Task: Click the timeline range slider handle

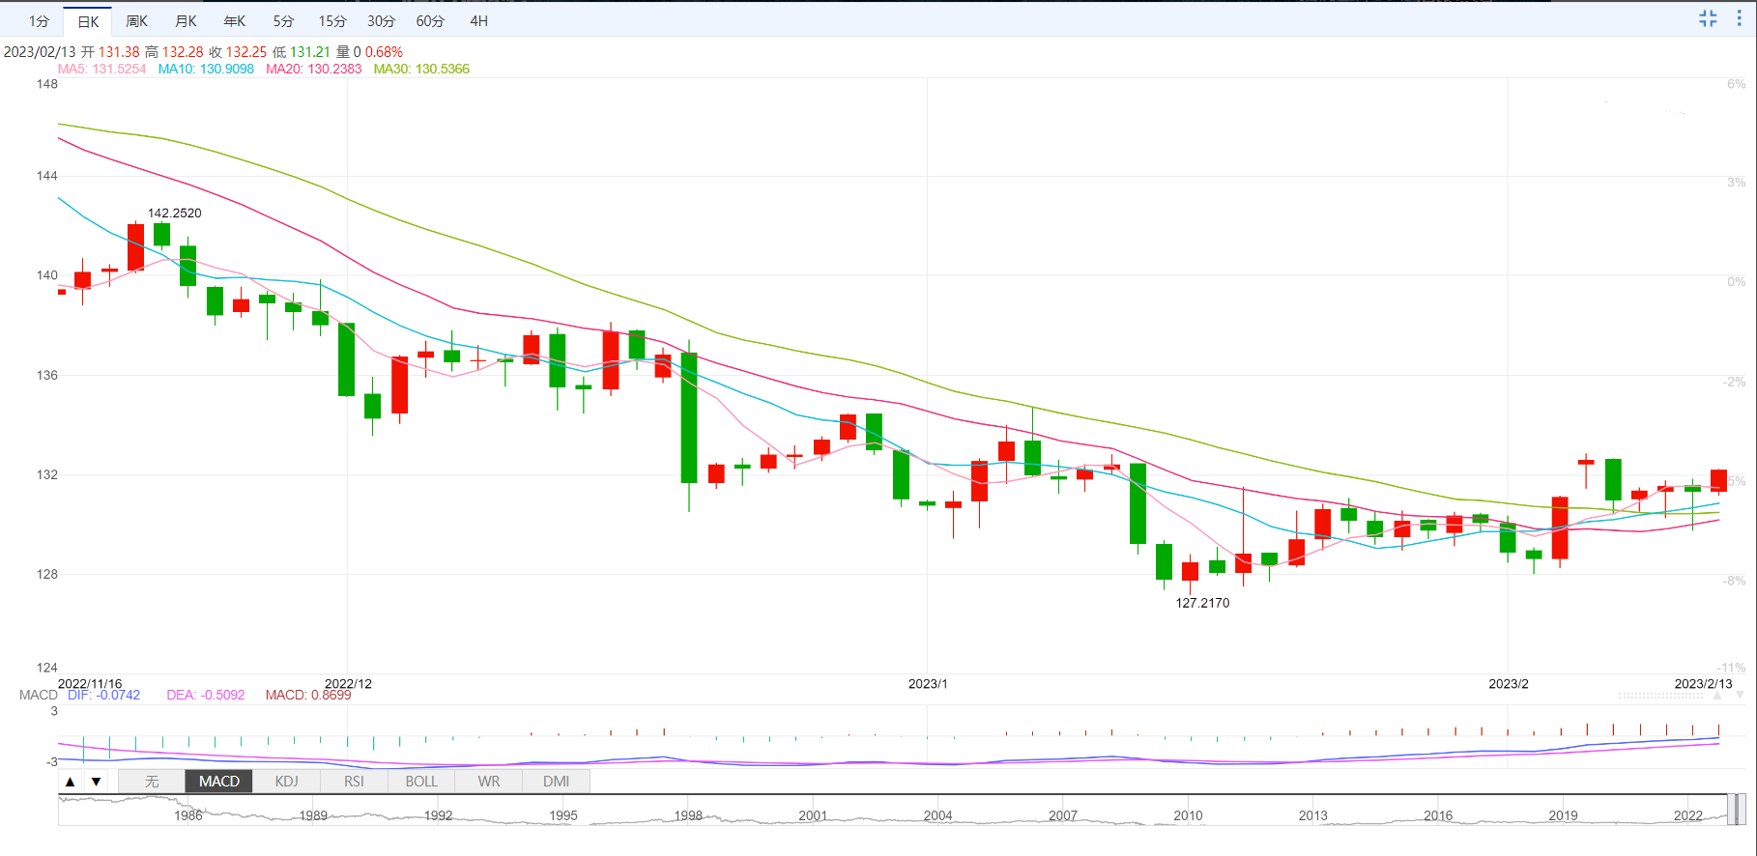Action: [1736, 810]
